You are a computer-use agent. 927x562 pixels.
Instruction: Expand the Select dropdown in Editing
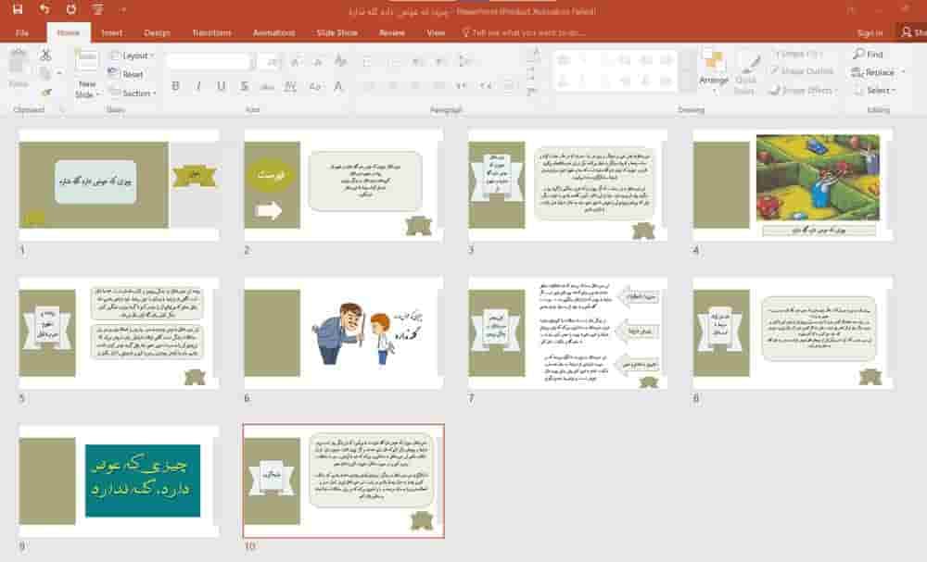874,91
